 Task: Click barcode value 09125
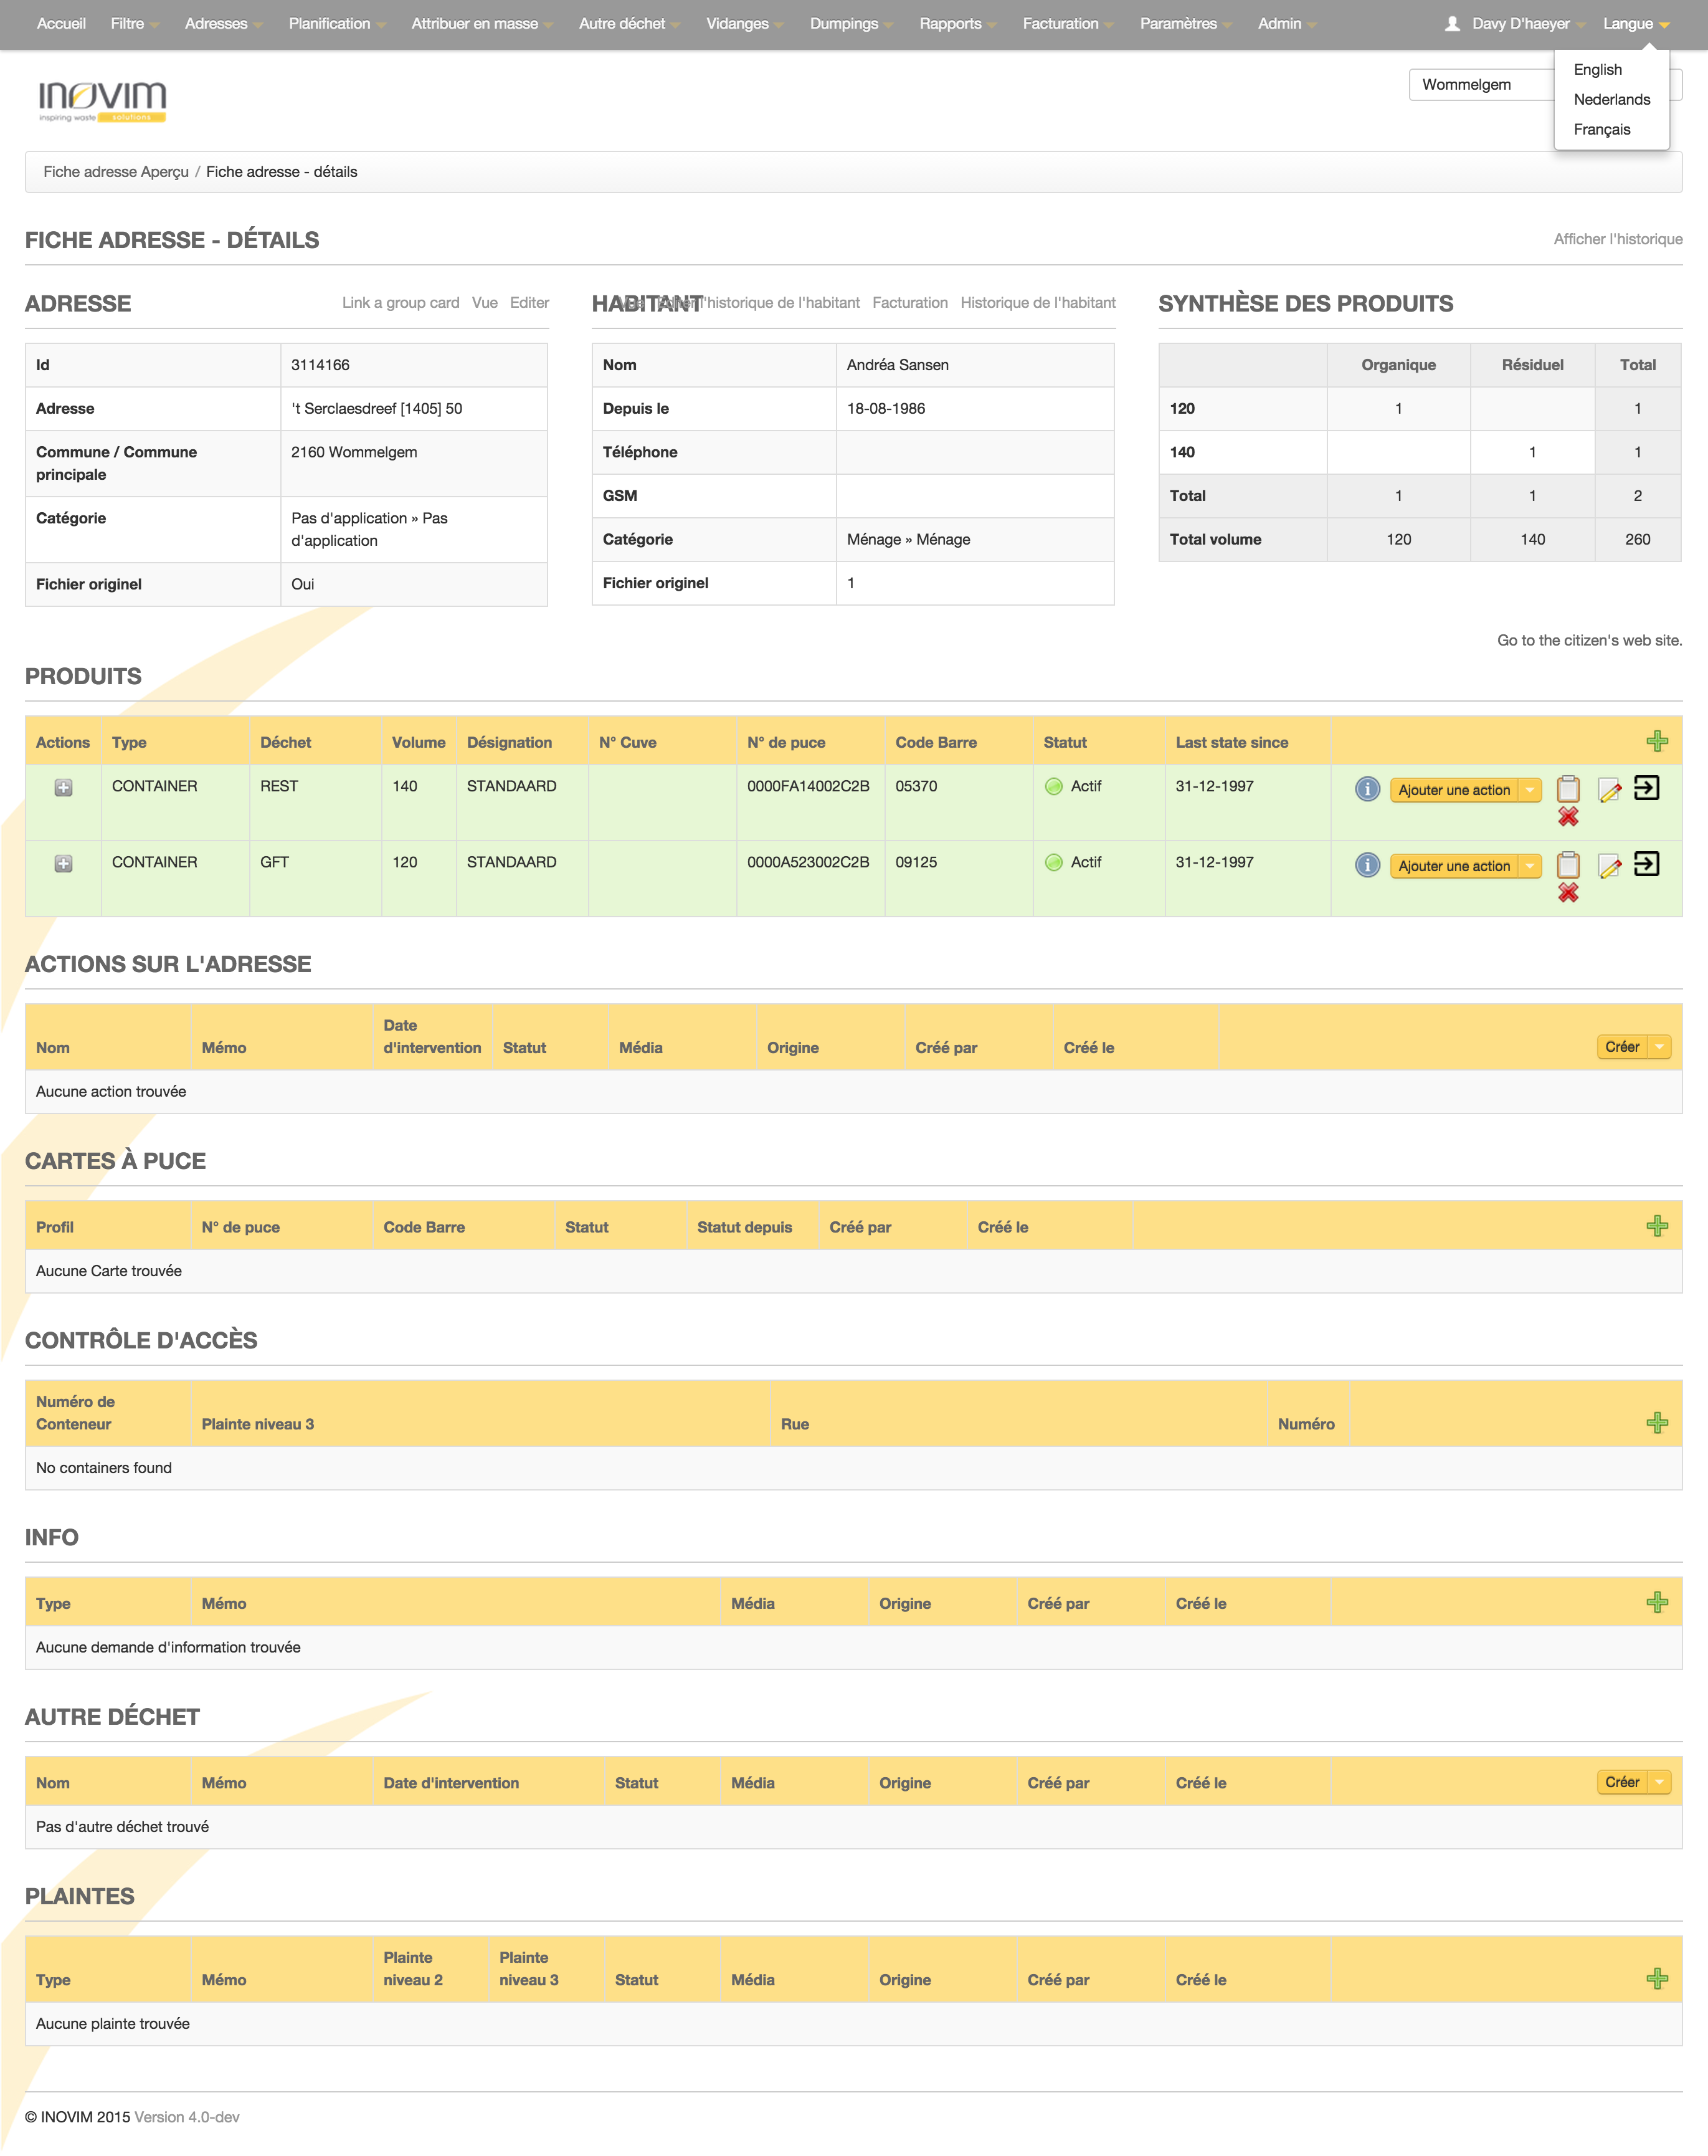(x=916, y=862)
